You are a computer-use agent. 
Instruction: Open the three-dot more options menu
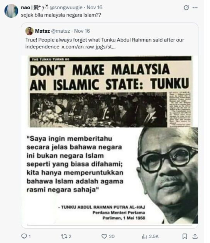pyautogui.click(x=195, y=8)
